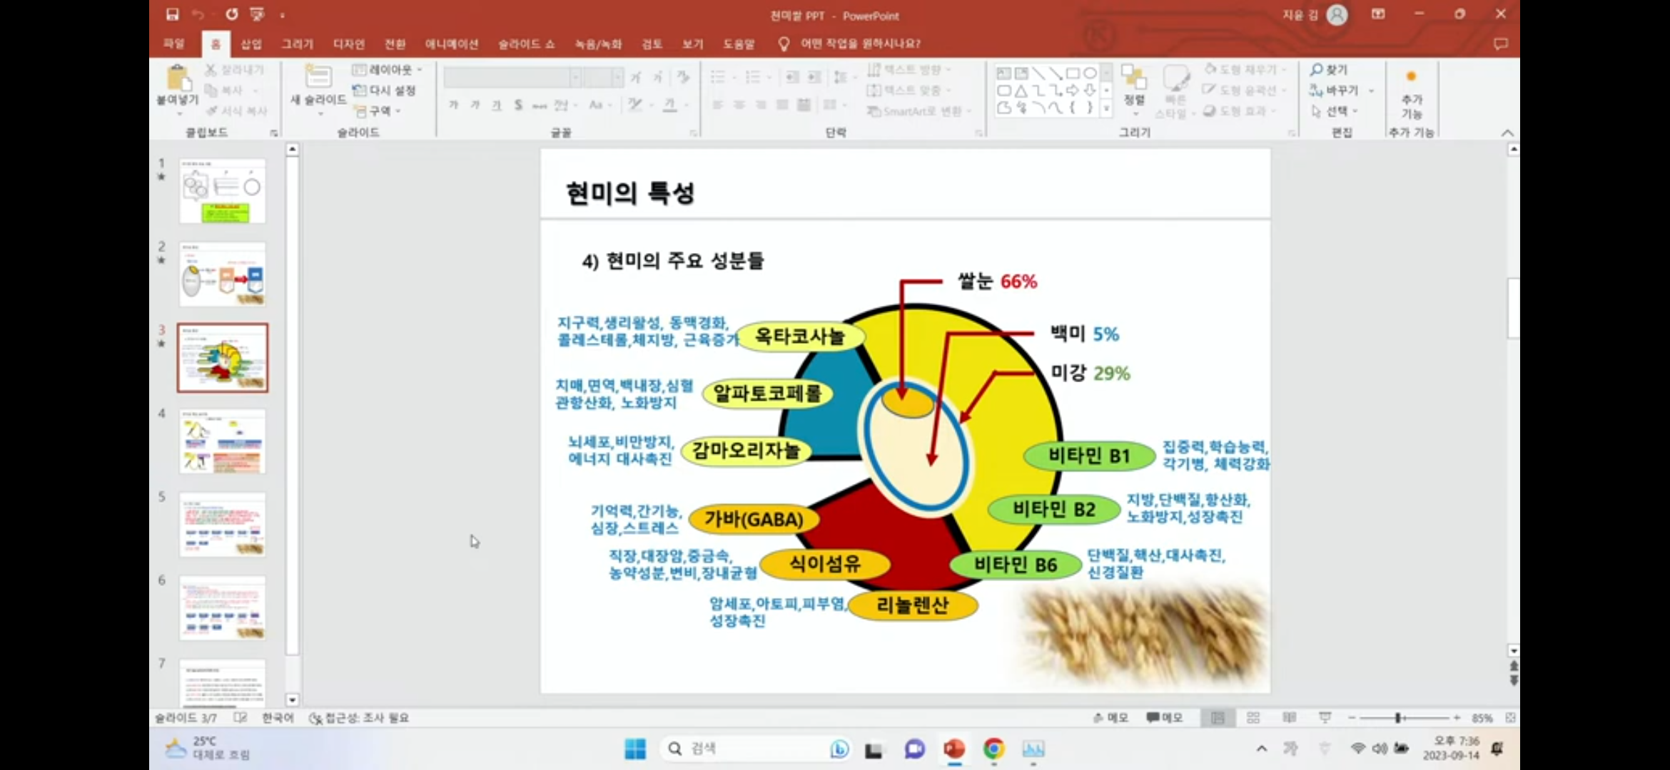The image size is (1670, 770).
Task: Open Reading view from status bar
Action: [x=1289, y=718]
